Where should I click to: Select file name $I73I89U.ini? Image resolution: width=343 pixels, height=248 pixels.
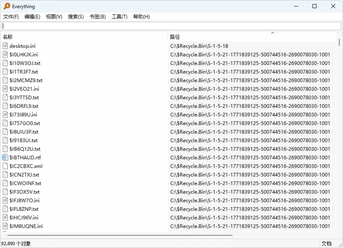coord(23,114)
